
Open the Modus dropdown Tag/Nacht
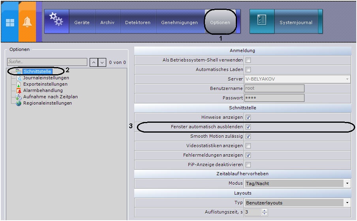coord(297,183)
